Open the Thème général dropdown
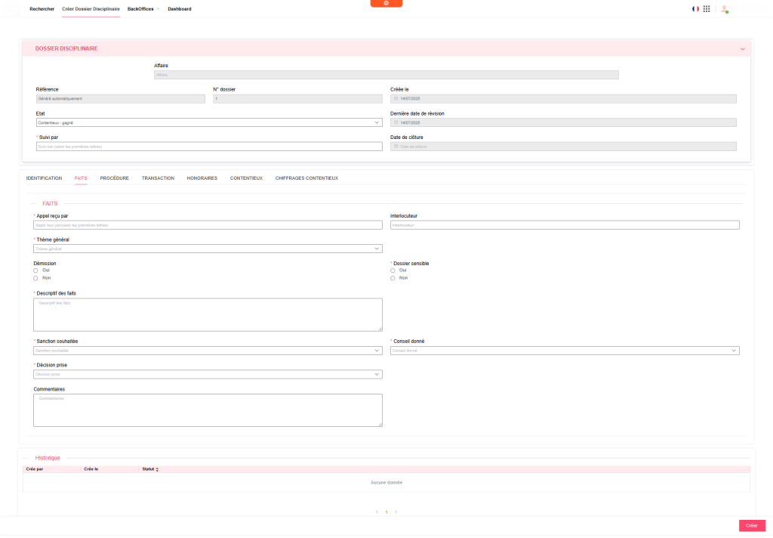 tap(208, 249)
